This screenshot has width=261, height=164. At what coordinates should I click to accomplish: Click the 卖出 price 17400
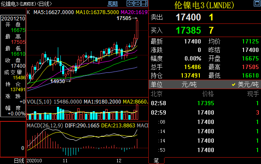[x=188, y=17]
